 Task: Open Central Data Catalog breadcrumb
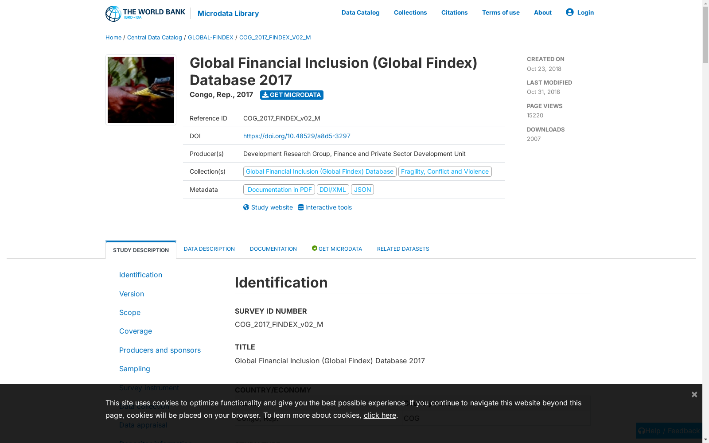pos(155,37)
